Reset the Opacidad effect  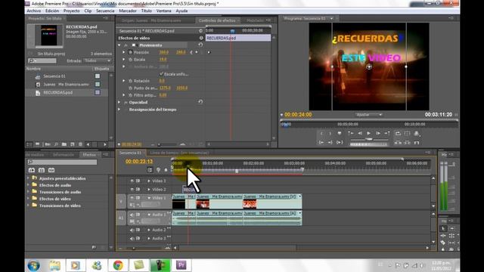(200, 102)
